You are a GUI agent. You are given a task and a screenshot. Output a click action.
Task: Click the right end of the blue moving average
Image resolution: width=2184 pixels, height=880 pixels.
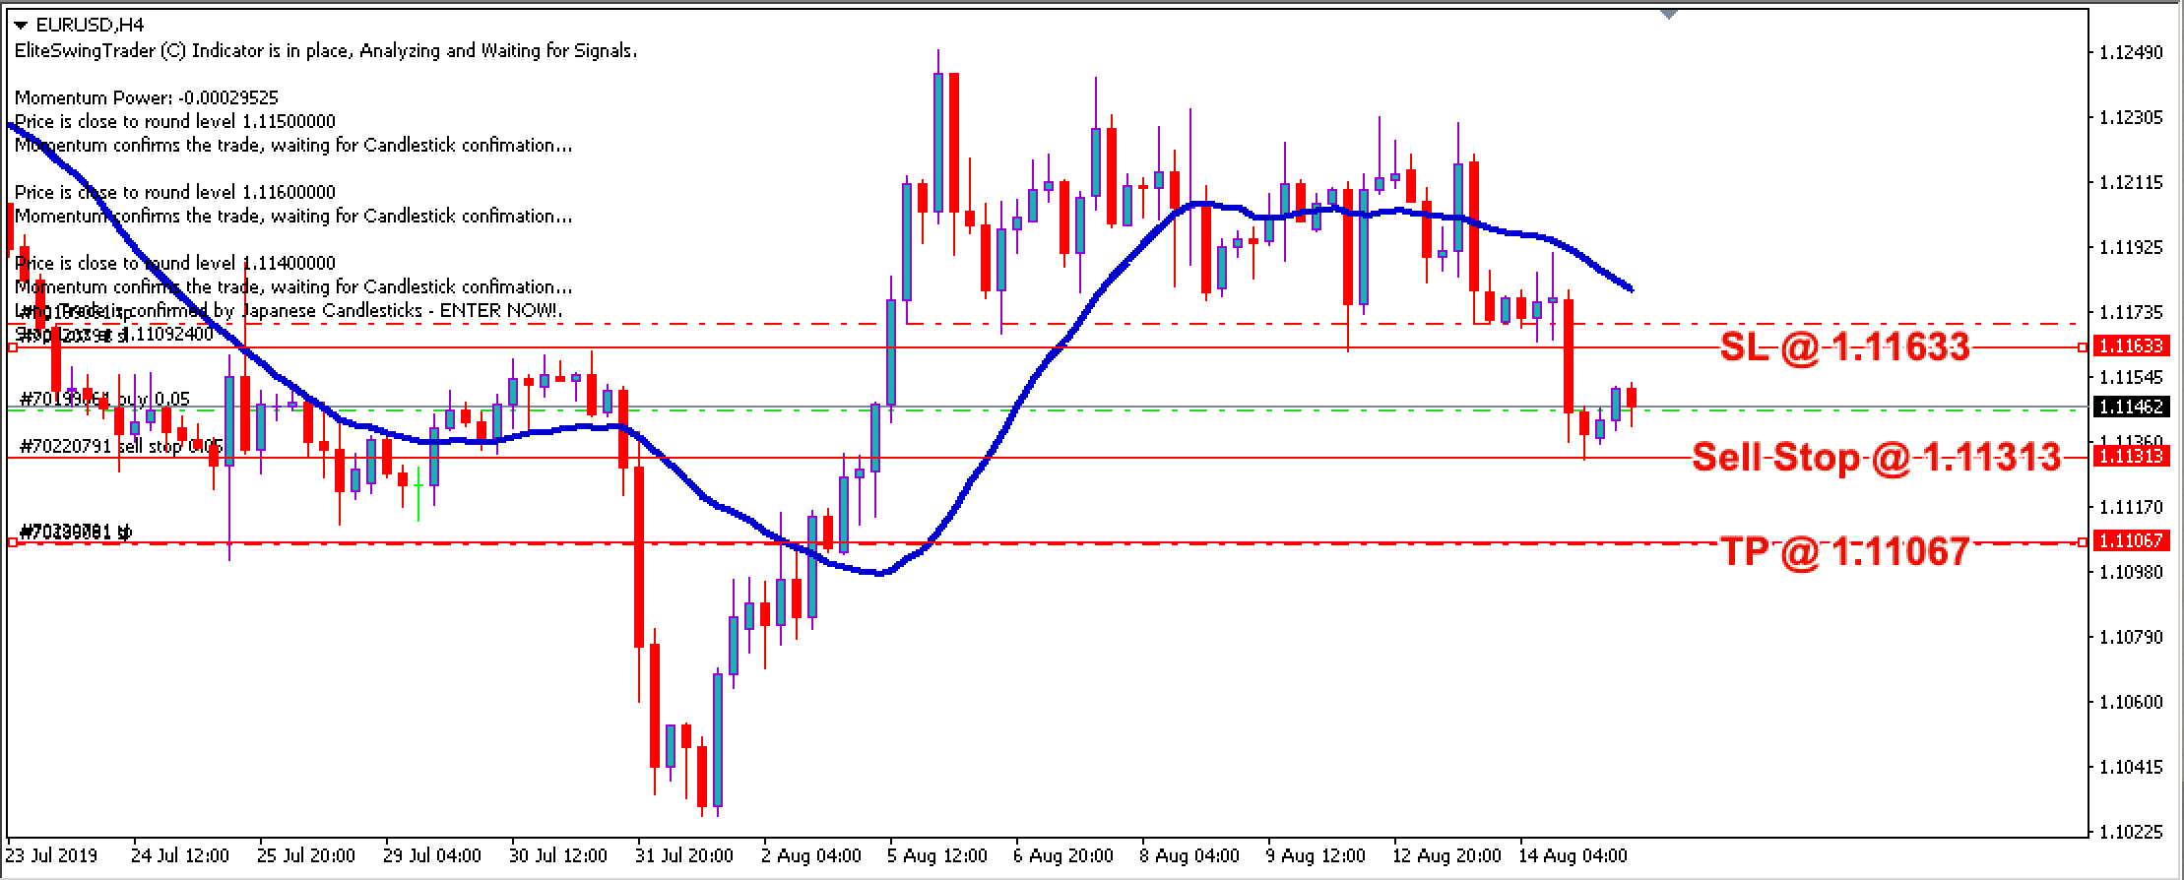pyautogui.click(x=1630, y=288)
